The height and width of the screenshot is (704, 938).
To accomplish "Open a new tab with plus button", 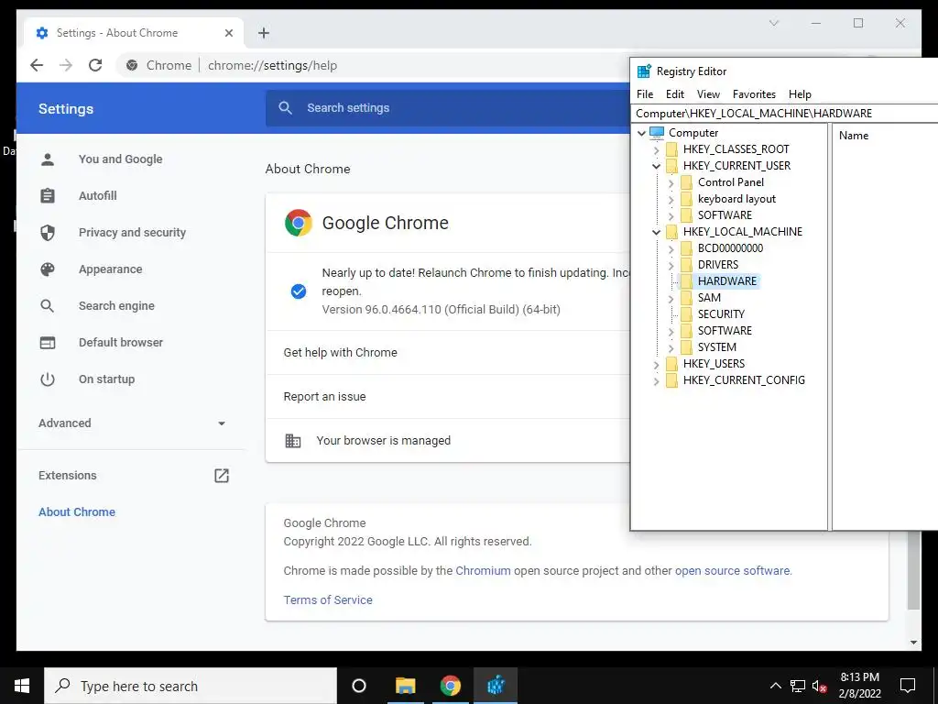I will 264,33.
